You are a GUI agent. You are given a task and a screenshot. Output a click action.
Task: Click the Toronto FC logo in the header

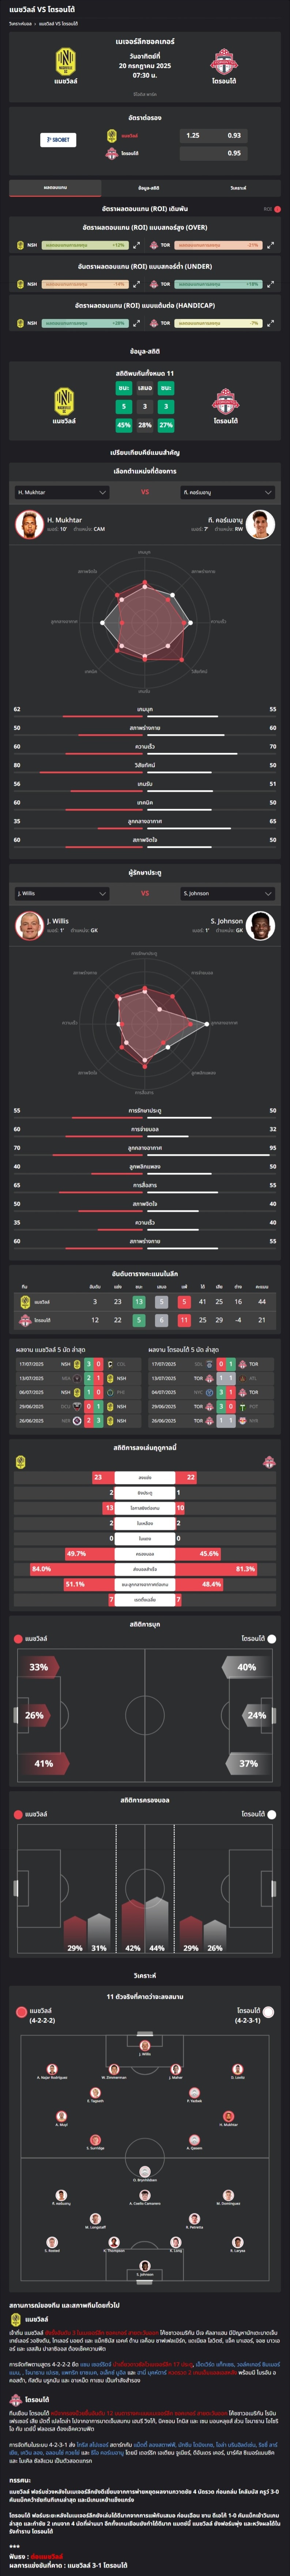(x=223, y=62)
